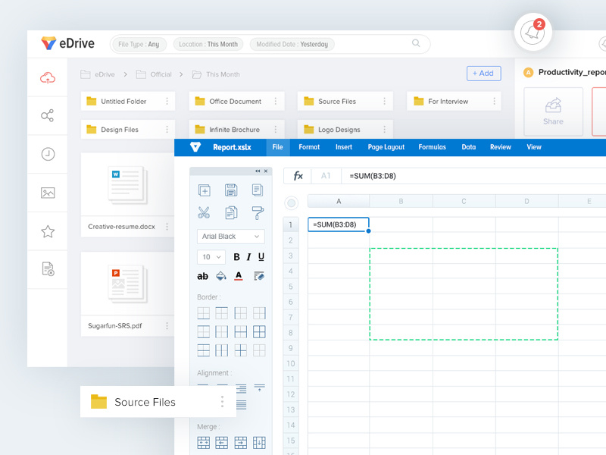Open Favorites from the starred sidebar icon
606x455 pixels.
47,231
